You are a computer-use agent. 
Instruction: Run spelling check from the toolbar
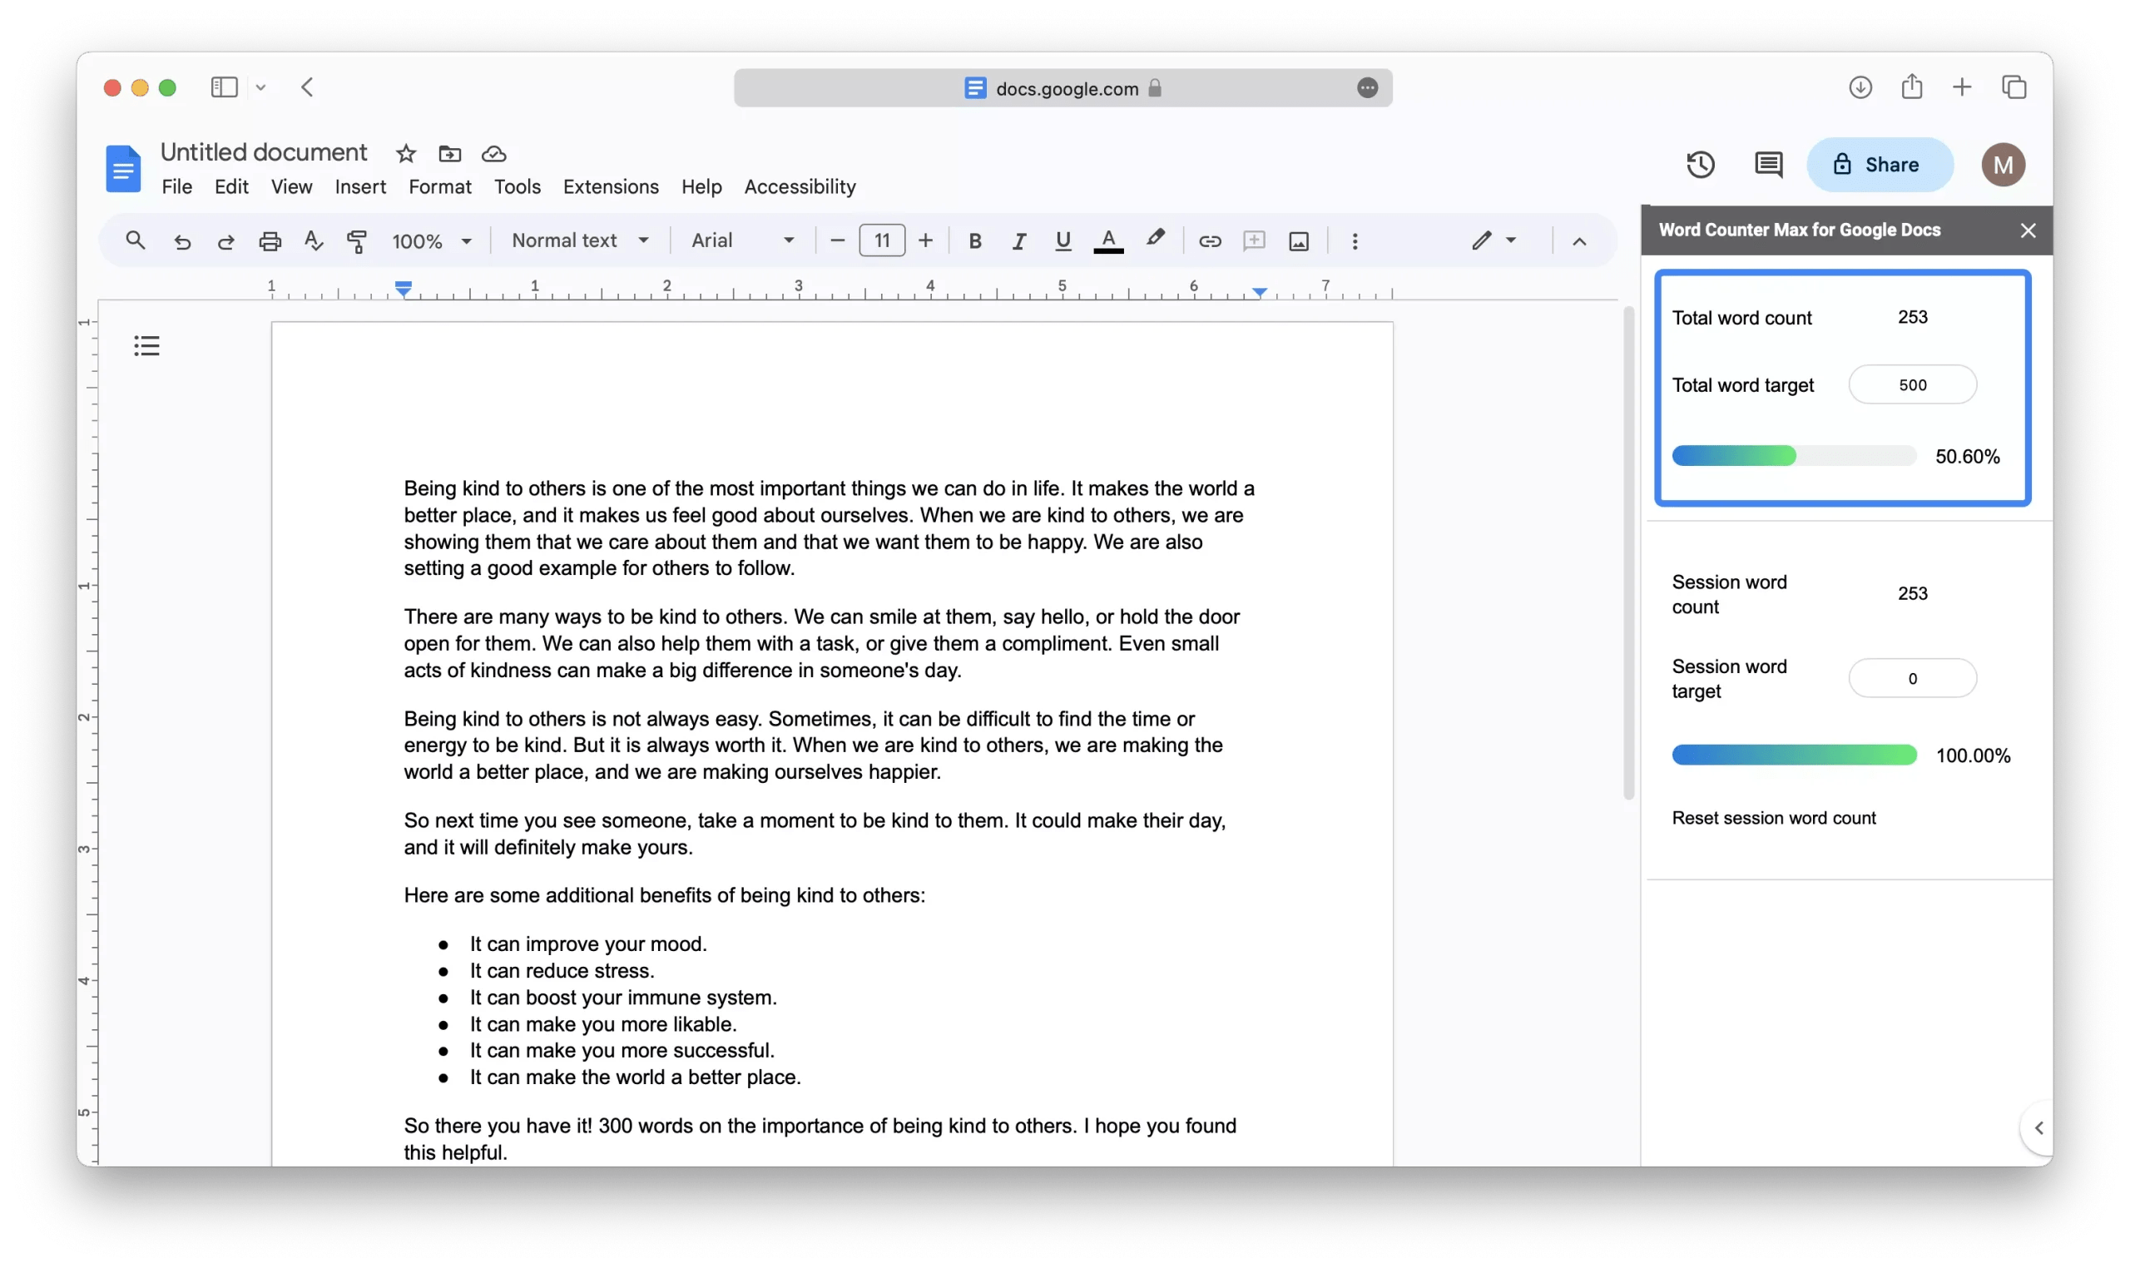[x=313, y=241]
